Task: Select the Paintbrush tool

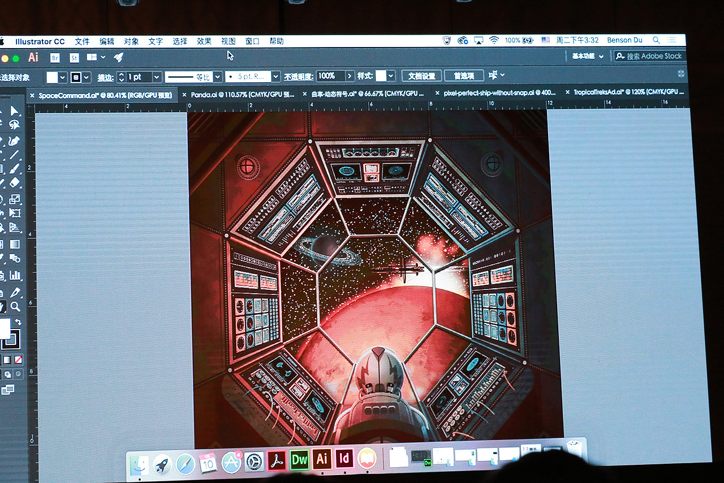Action: [x=15, y=169]
